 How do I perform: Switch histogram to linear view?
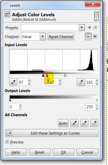(x=88, y=36)
